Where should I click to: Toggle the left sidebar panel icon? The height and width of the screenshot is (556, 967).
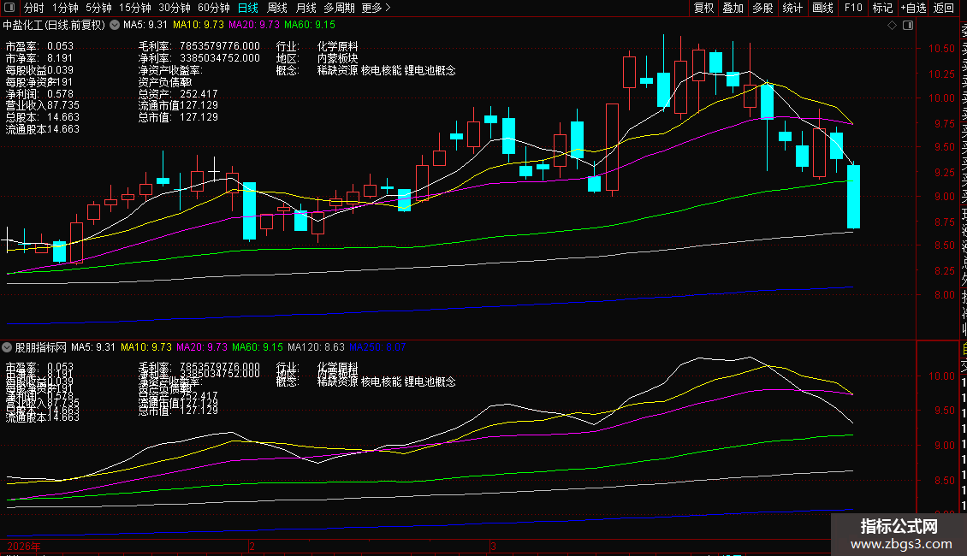pos(9,8)
